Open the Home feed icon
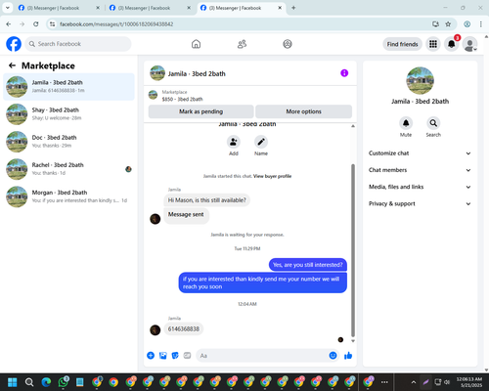Image resolution: width=489 pixels, height=391 pixels. [196, 44]
